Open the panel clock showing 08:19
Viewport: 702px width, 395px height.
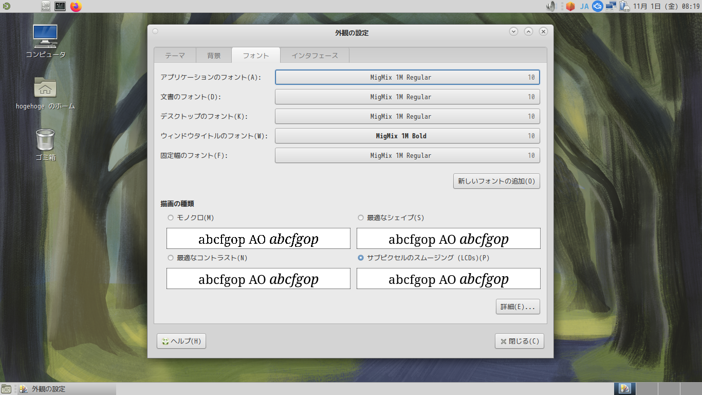click(667, 6)
